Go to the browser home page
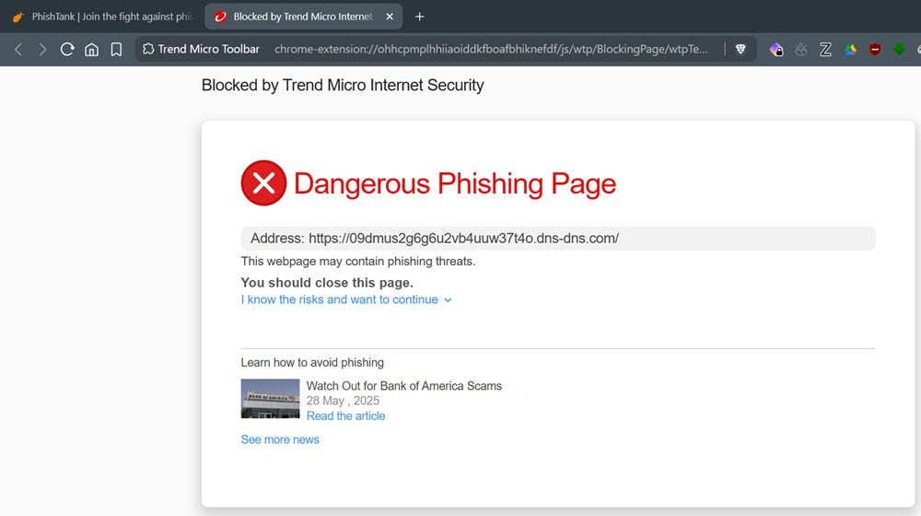This screenshot has width=921, height=516. [91, 49]
